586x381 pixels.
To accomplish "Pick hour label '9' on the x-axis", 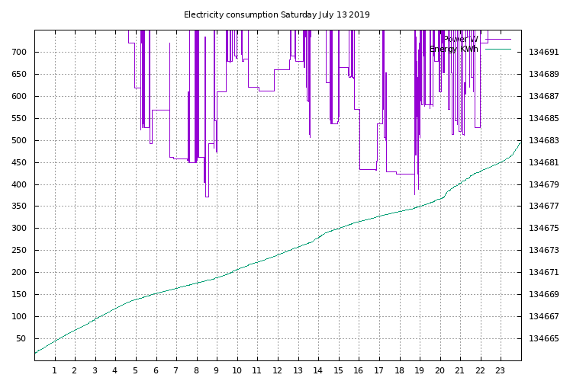I will [x=217, y=370].
